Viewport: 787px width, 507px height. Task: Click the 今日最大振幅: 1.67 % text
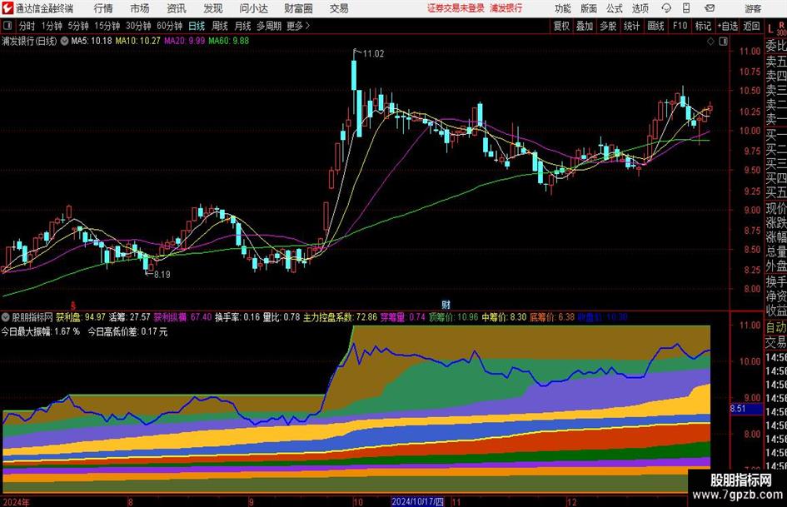coord(41,331)
